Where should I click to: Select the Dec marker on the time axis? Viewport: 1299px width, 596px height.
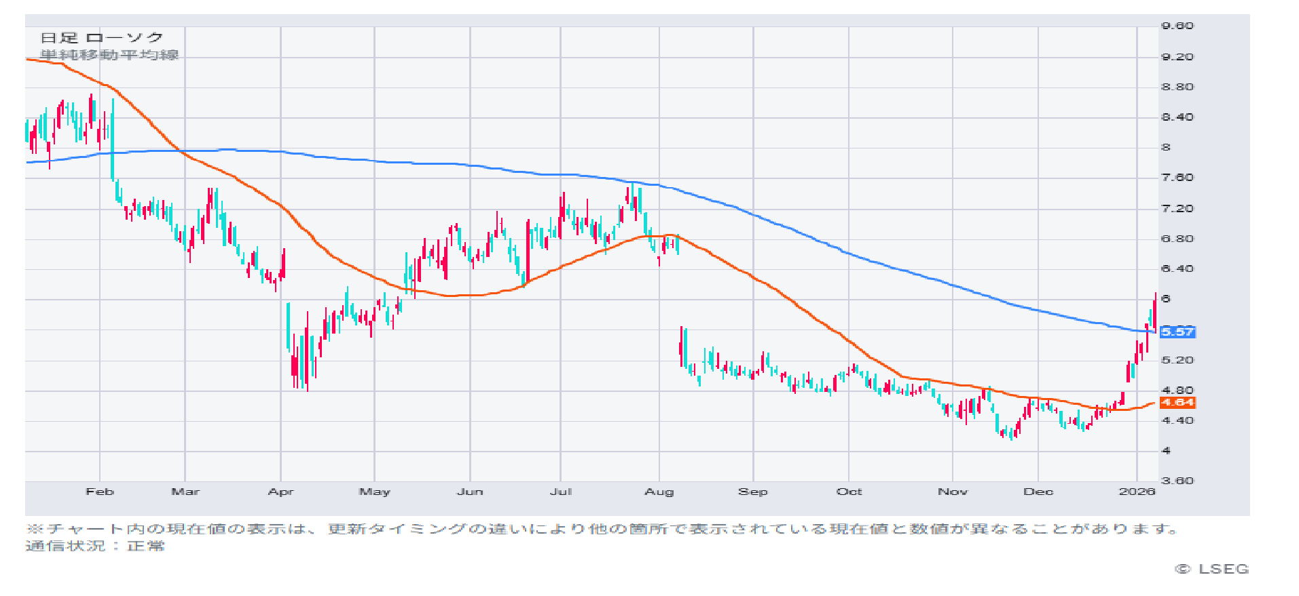click(1038, 492)
